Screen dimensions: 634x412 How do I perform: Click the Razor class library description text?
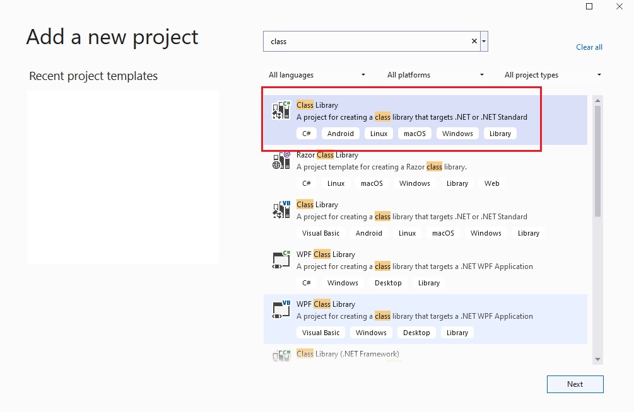(x=381, y=167)
